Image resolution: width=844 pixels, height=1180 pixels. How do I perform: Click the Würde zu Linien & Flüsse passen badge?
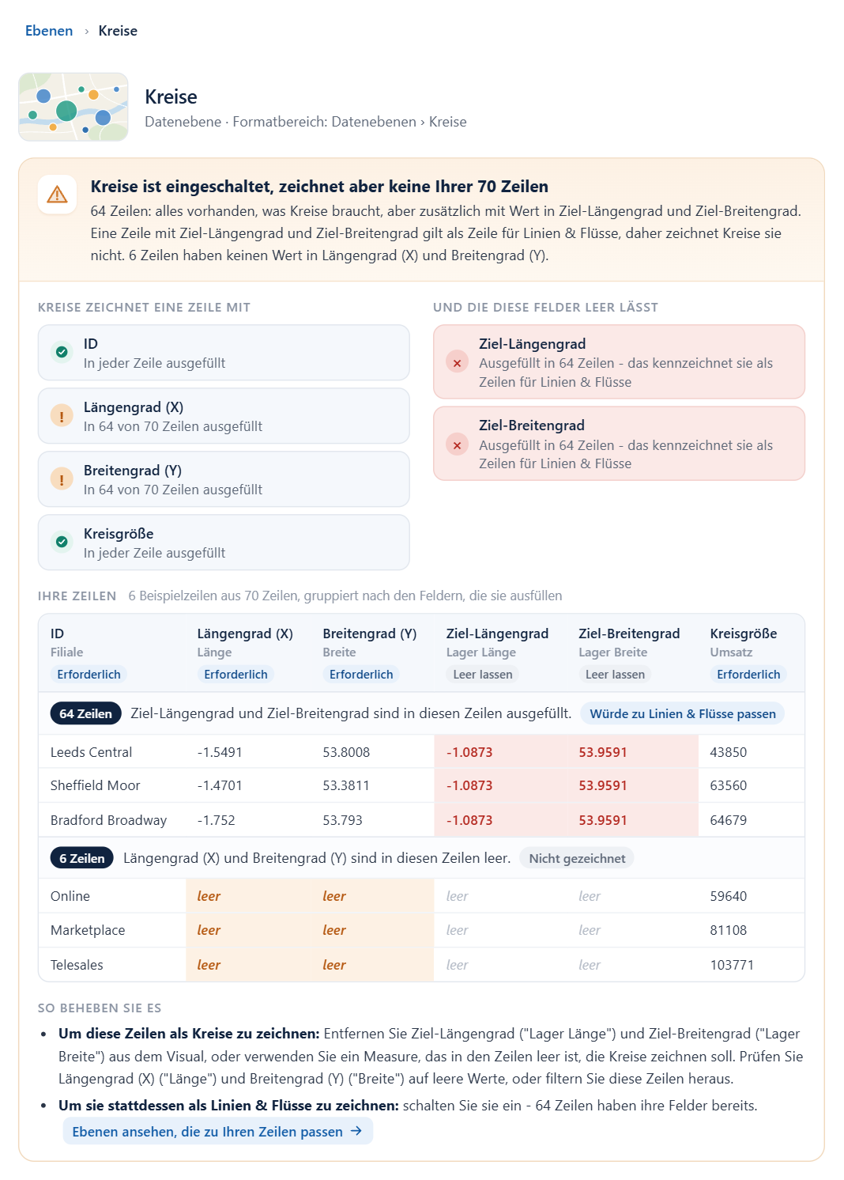coord(683,713)
